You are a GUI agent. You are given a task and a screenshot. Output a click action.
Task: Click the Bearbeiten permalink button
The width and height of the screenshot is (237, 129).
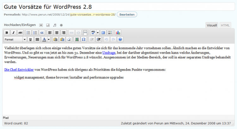[127, 15]
